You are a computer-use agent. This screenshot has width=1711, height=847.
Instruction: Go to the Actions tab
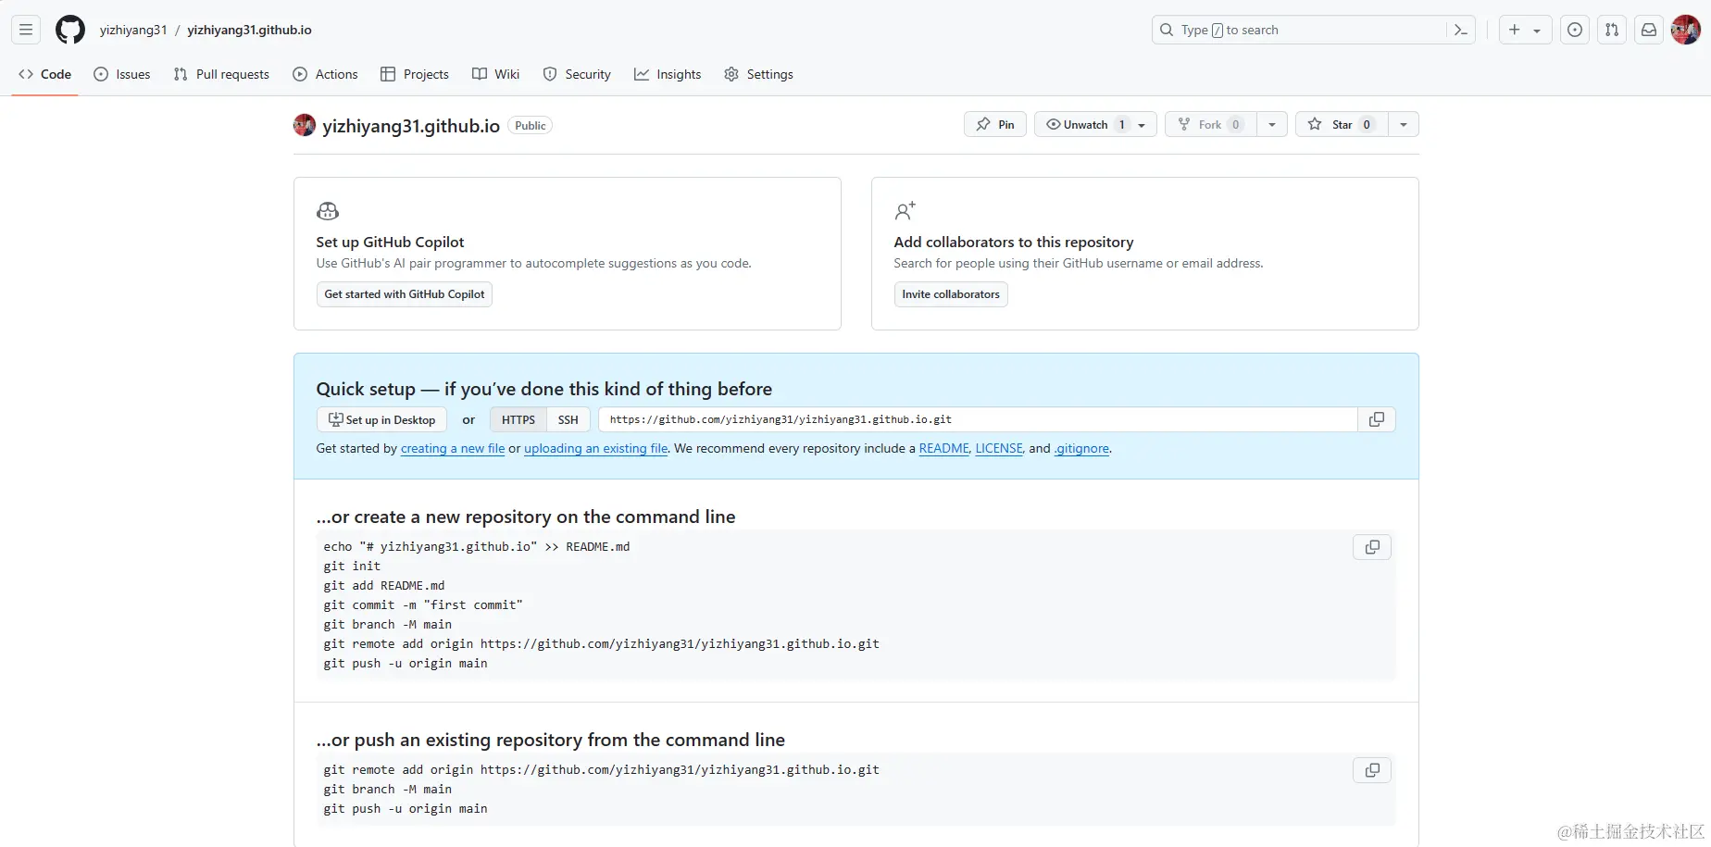(325, 74)
